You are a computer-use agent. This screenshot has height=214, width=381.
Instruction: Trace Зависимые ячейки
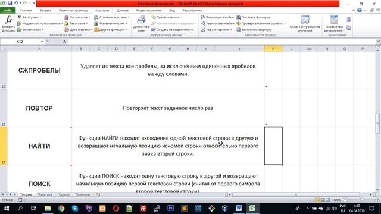(x=217, y=24)
